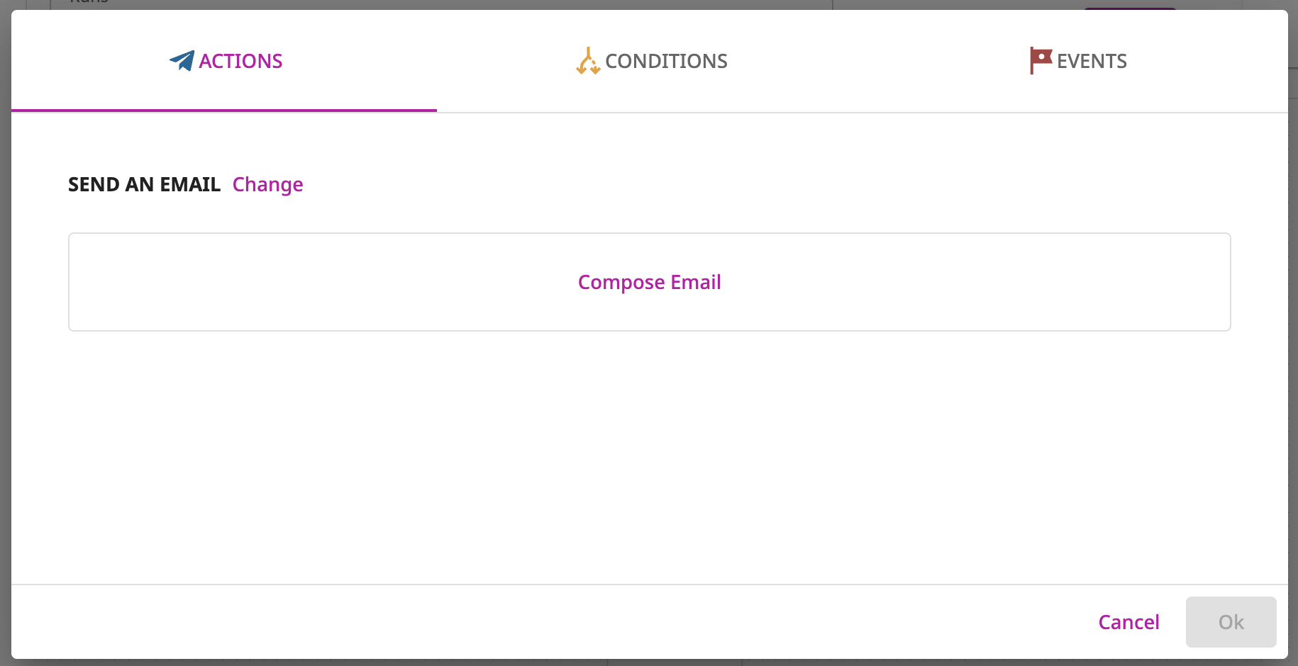Click the purple underline below Actions
Screen dimensions: 1298x666
click(224, 111)
